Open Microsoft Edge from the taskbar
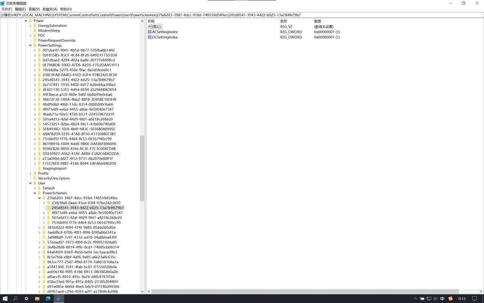 click(x=48, y=298)
